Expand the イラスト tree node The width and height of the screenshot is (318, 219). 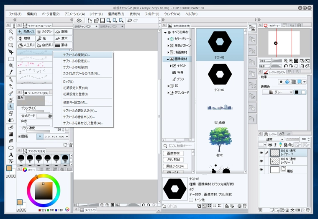[x=171, y=66]
